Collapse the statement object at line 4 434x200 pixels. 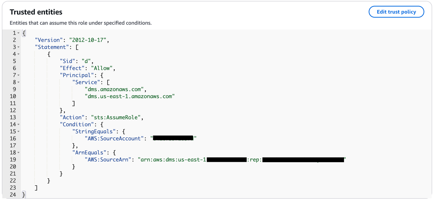click(x=18, y=54)
